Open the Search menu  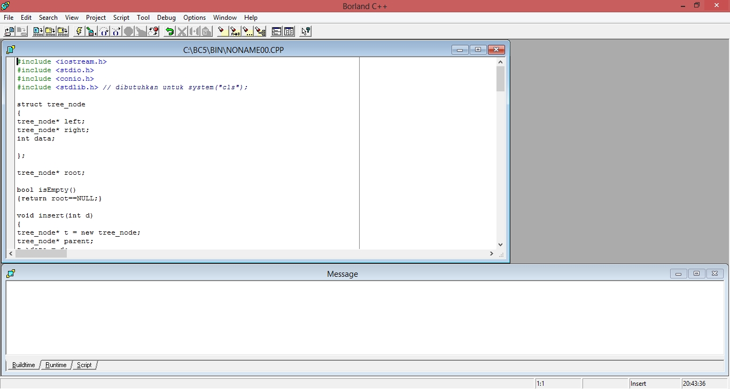point(48,18)
